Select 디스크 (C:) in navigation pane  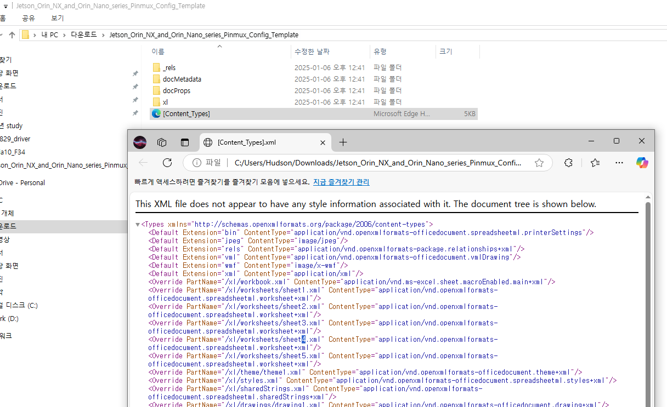coord(19,305)
